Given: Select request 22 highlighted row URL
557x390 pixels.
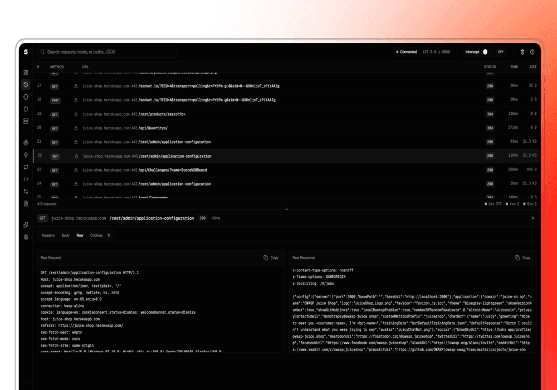Looking at the screenshot, I should coord(147,156).
